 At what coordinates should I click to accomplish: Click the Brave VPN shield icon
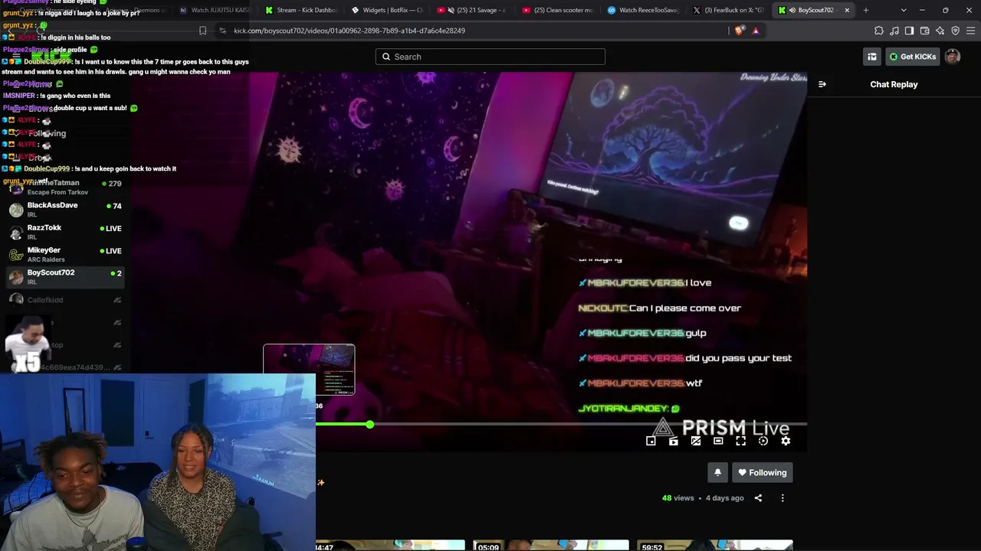[955, 31]
